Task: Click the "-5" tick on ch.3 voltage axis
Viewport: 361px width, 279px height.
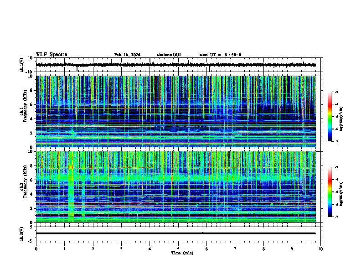Action: click(31, 241)
